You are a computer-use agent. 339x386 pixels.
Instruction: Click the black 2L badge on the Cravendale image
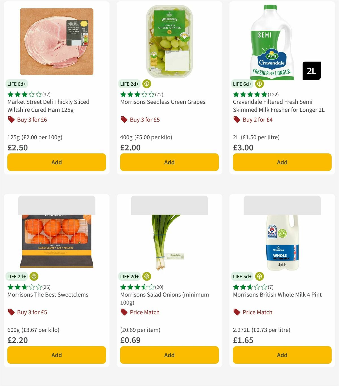click(x=312, y=71)
